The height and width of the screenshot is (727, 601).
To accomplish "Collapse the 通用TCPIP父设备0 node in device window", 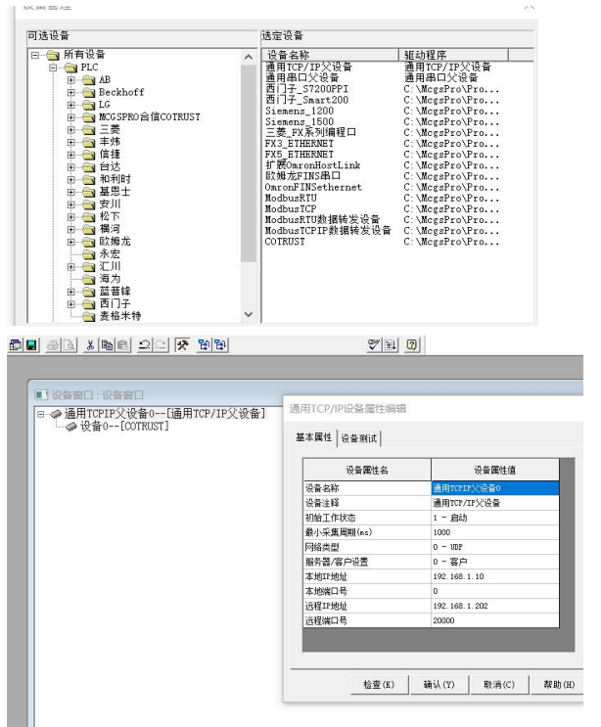I will 41,414.
